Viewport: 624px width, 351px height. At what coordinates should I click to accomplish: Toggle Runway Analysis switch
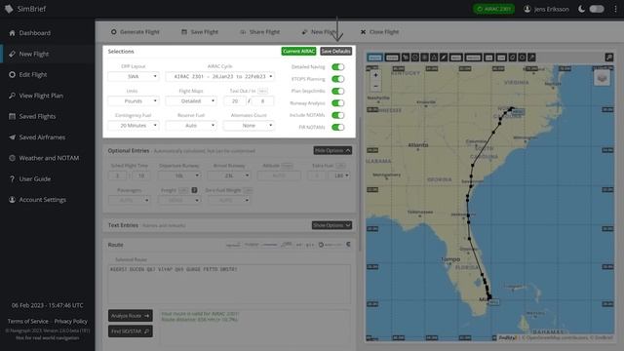point(338,103)
